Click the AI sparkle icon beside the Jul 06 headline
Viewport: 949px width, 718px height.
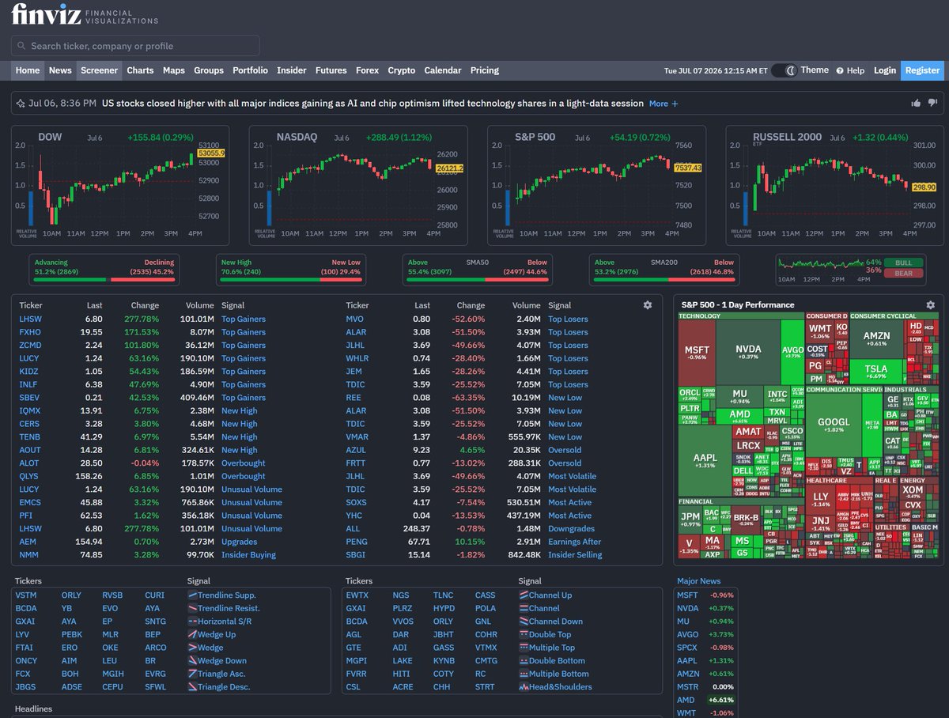coord(21,104)
